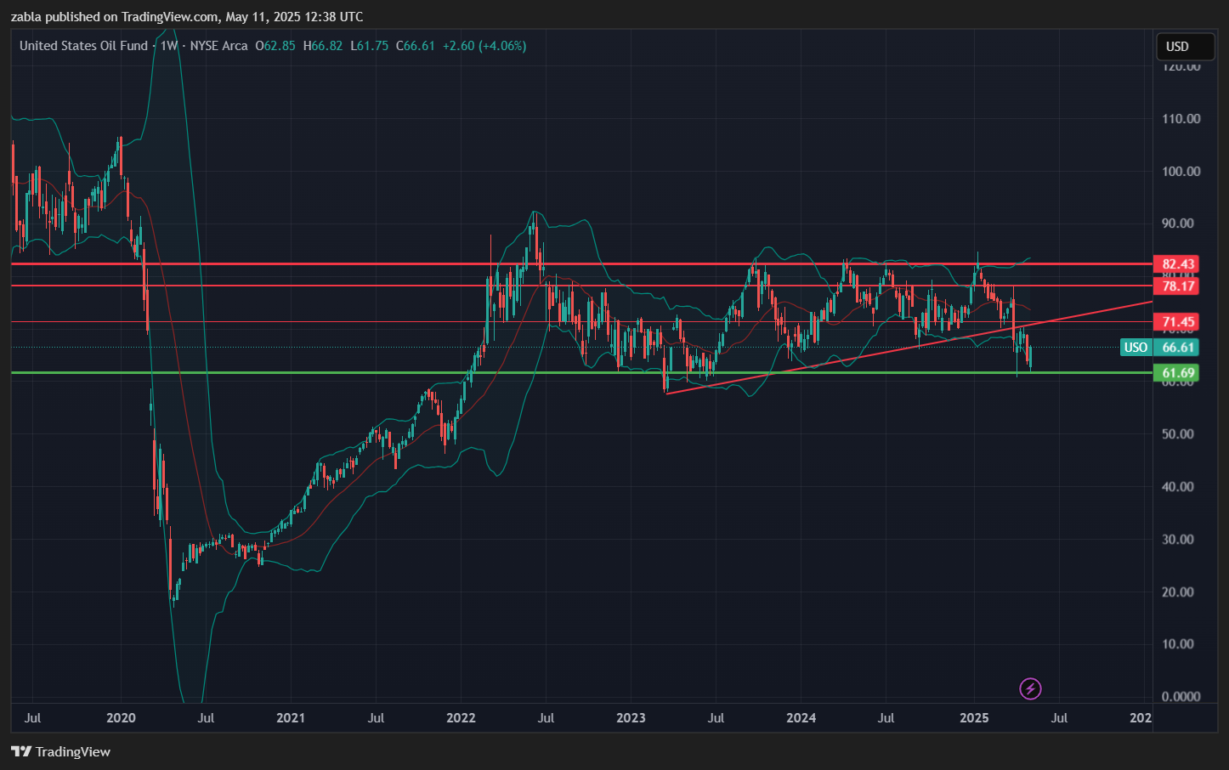This screenshot has width=1229, height=770.
Task: Click 2025 on the time axis
Action: pos(974,718)
